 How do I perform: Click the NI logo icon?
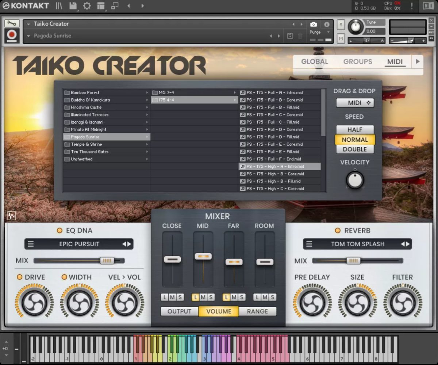pos(428,6)
